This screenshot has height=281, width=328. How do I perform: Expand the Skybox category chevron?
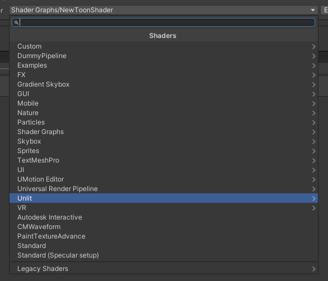click(x=313, y=141)
